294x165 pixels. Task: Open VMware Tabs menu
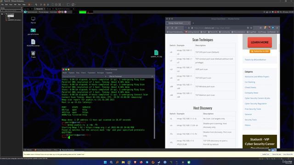click(x=19, y=5)
